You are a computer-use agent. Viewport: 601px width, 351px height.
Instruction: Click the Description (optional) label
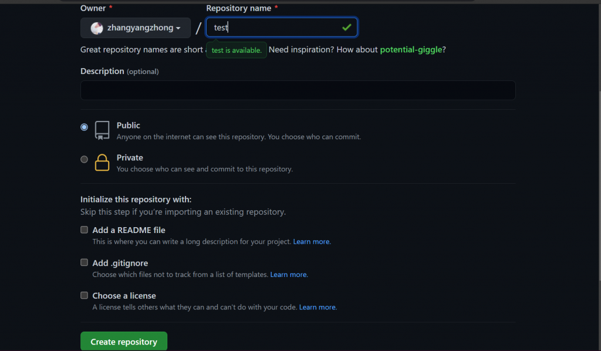click(120, 71)
